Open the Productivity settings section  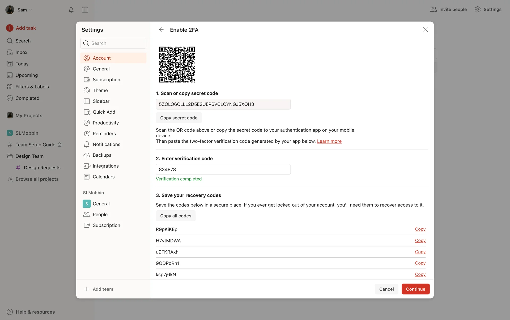click(105, 123)
